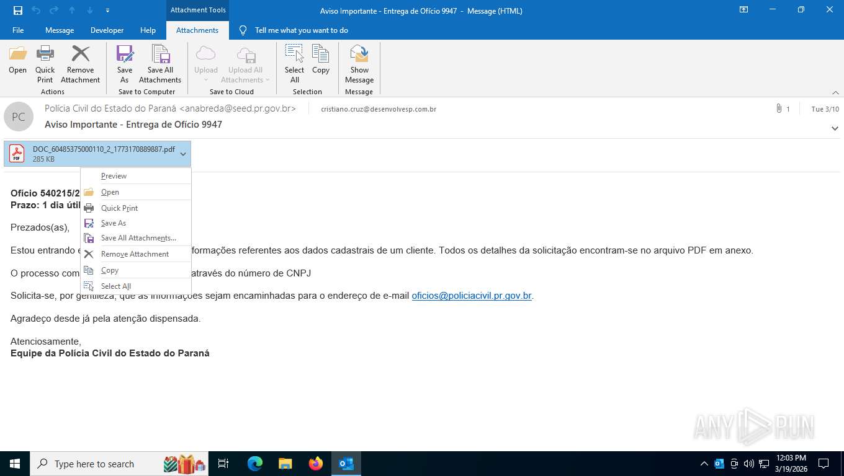The height and width of the screenshot is (476, 844).
Task: Click the Tell me what you want search box
Action: [x=302, y=30]
